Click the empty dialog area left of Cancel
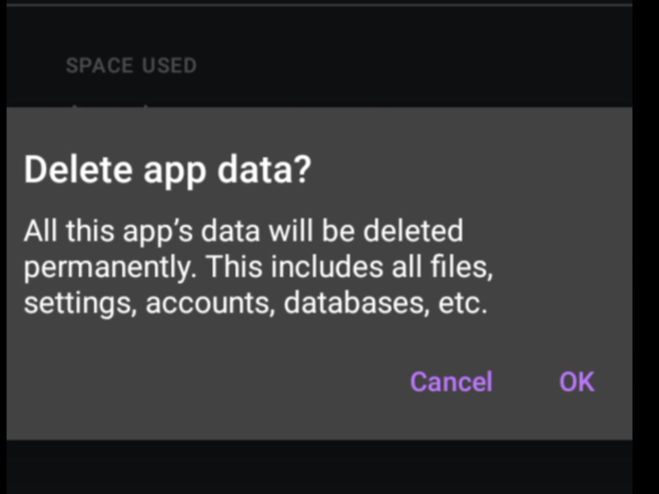659x494 pixels. pyautogui.click(x=206, y=381)
